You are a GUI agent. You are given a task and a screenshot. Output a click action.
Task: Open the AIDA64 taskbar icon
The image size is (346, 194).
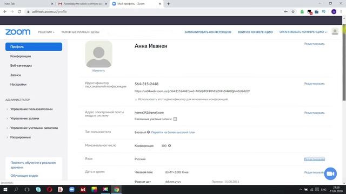[83, 189]
